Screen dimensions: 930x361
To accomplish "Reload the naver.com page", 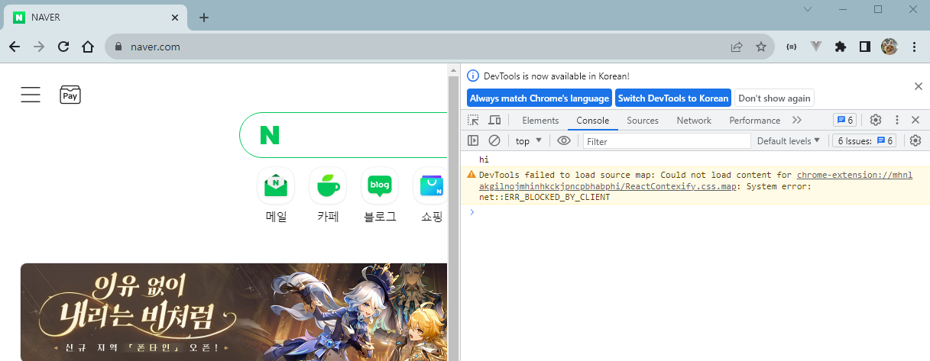I will [63, 47].
